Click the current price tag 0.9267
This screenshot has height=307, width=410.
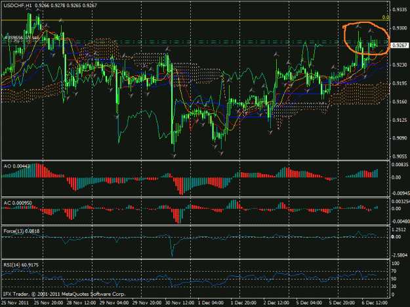(400, 45)
